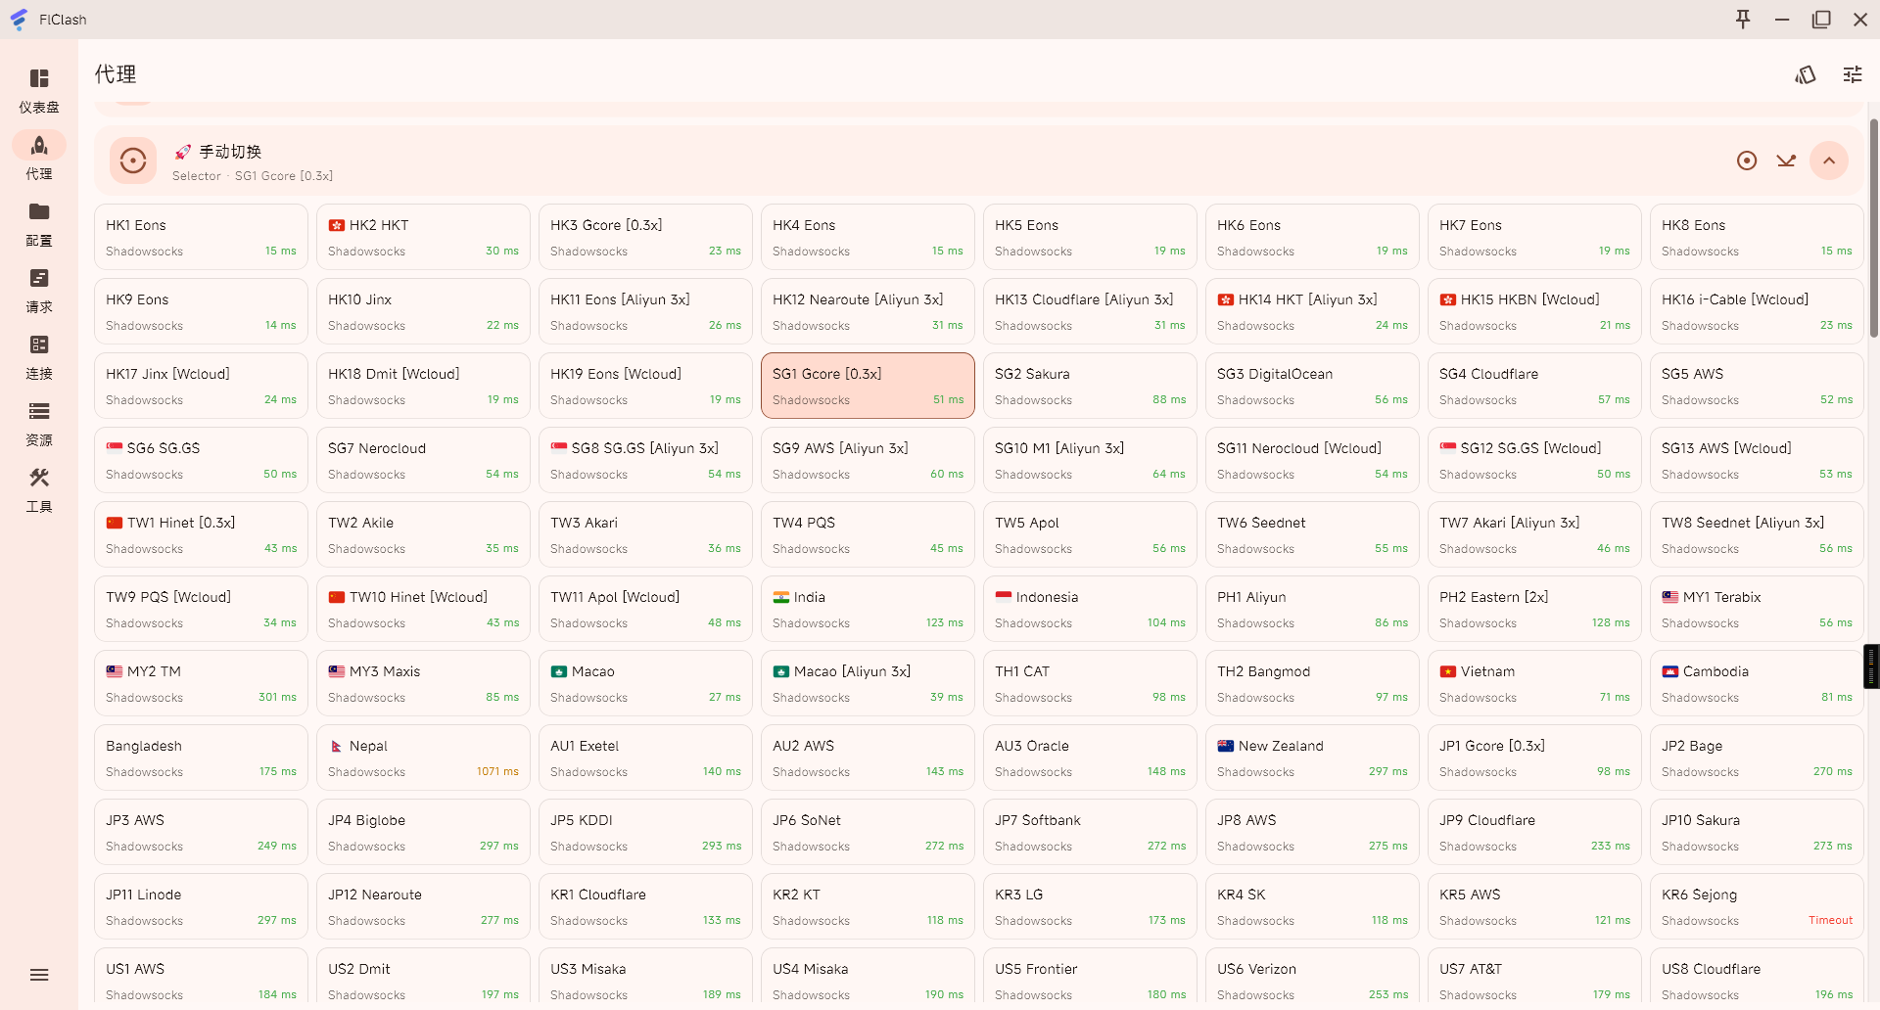This screenshot has height=1010, width=1880.
Task: Click the KR1 Cloudflare proxy node
Action: (645, 906)
